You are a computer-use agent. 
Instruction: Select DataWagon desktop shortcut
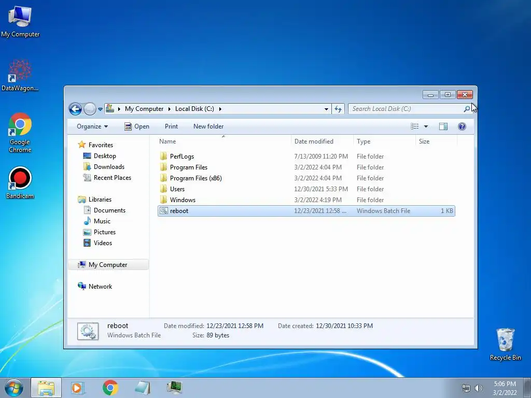[20, 76]
